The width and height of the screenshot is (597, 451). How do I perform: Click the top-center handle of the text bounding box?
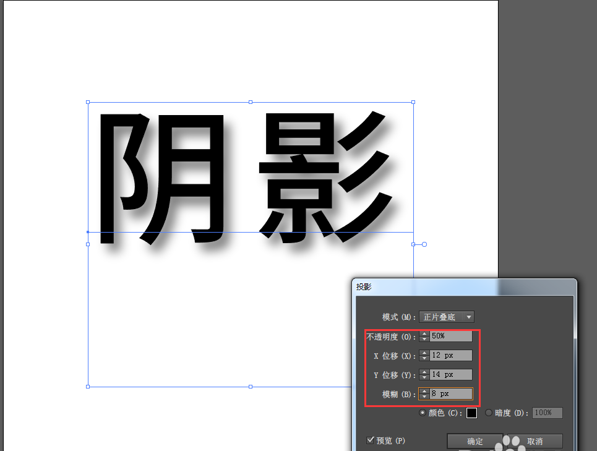[x=250, y=101]
